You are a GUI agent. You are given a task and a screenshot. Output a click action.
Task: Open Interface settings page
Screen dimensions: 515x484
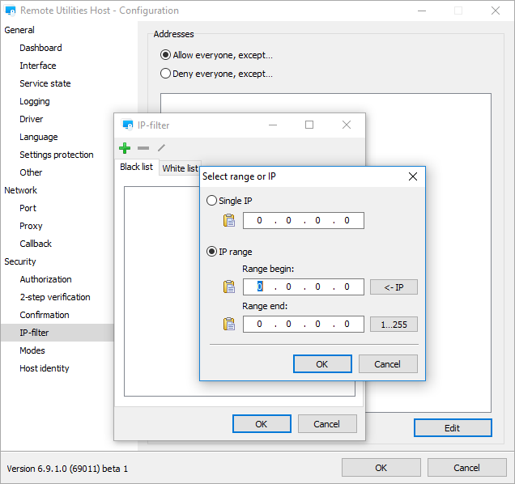coord(38,66)
